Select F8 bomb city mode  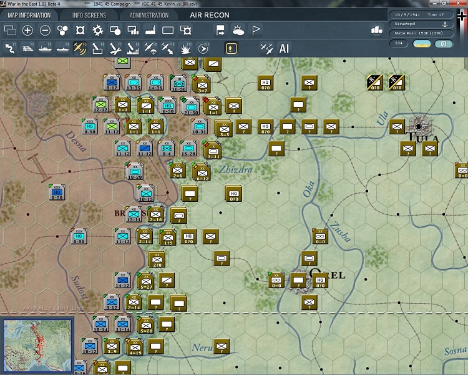tap(133, 48)
